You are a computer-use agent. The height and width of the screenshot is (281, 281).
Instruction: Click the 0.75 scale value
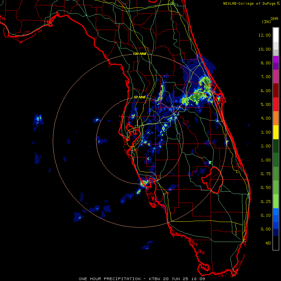[266, 174]
